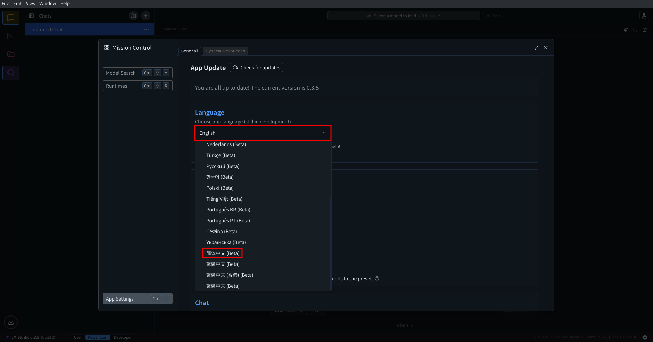Open the My Models folder sidebar icon
653x342 pixels.
pyautogui.click(x=11, y=54)
